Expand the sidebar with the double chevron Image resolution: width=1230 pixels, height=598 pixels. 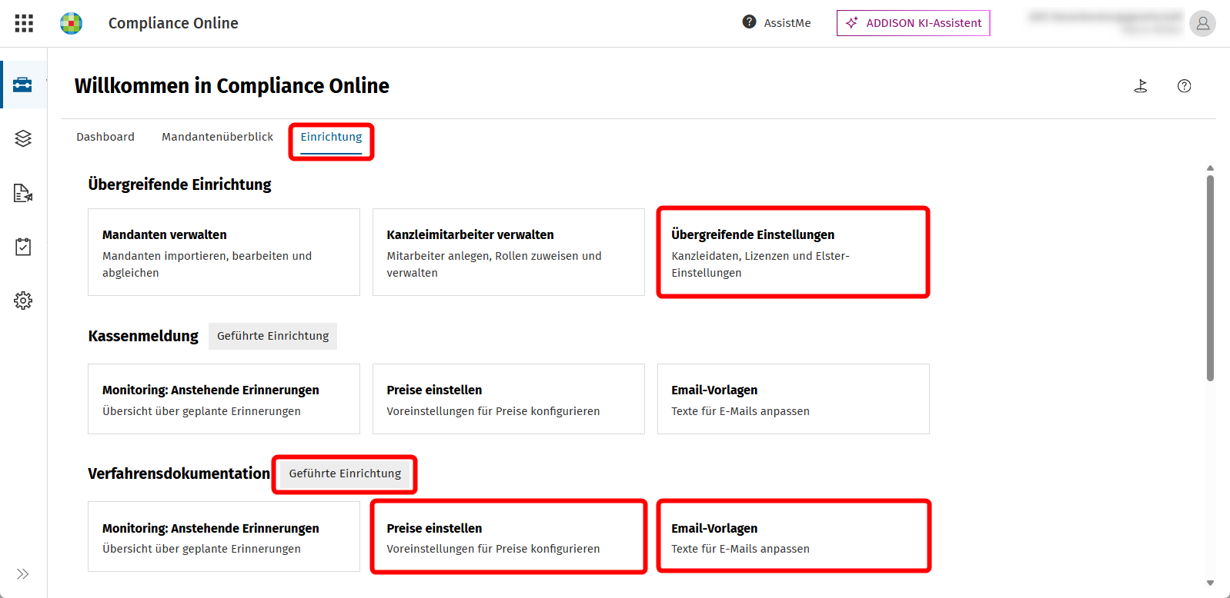click(x=23, y=574)
